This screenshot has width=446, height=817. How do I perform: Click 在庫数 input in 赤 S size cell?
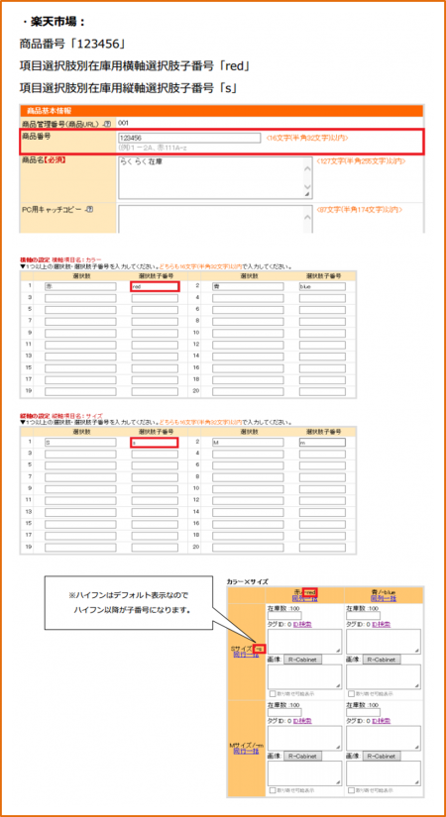[x=284, y=615]
